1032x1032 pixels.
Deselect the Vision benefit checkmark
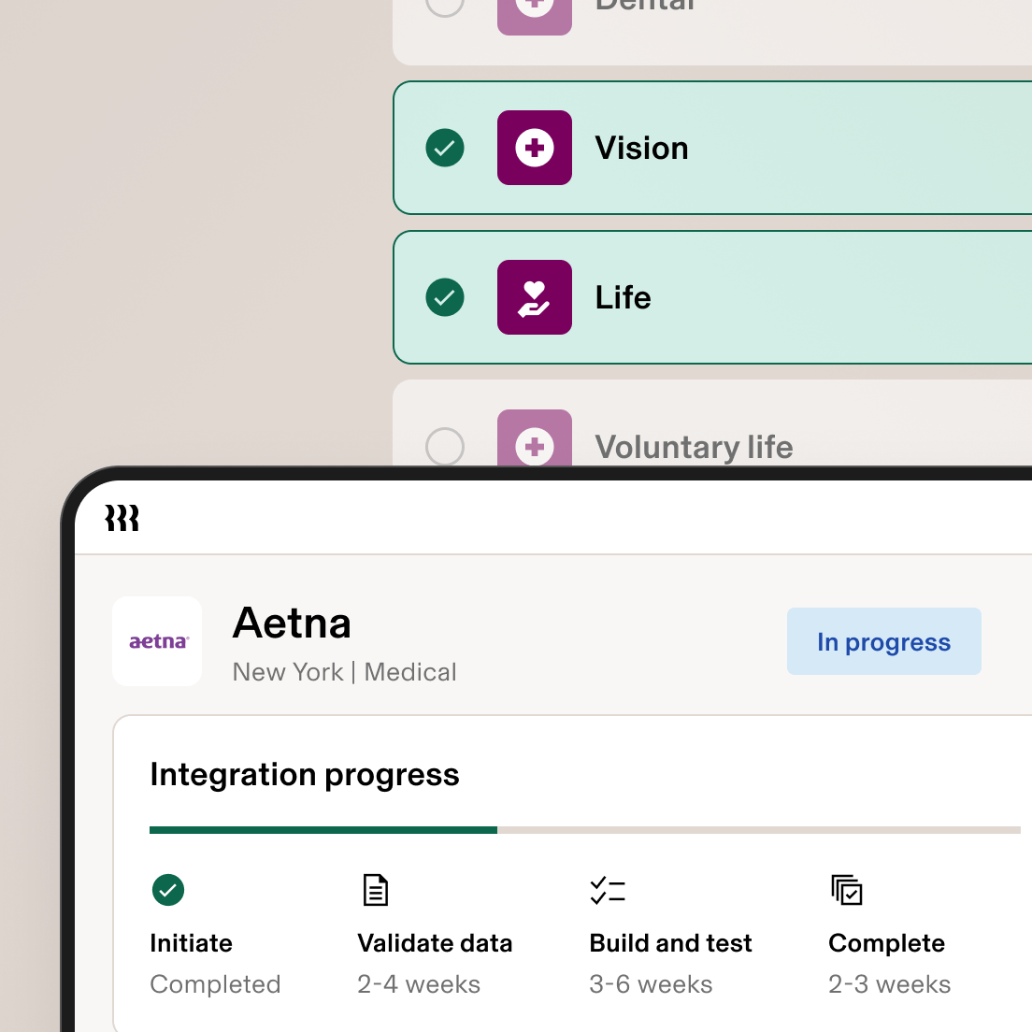[x=445, y=148]
